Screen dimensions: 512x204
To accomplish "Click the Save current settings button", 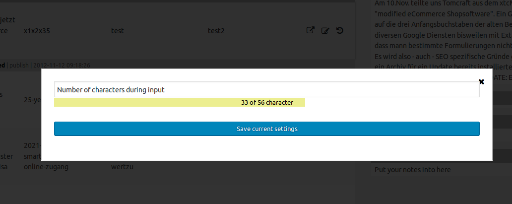I will pyautogui.click(x=267, y=129).
